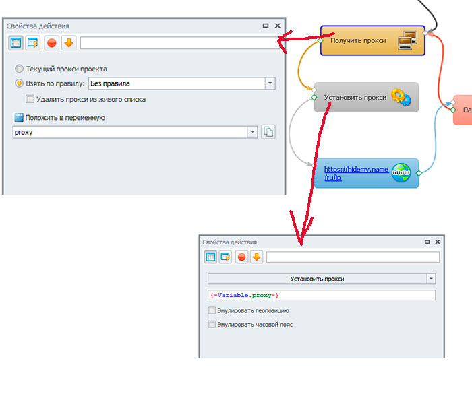Click {-Variable.proxy-} input field
Image resolution: width=472 pixels, height=404 pixels.
(322, 295)
